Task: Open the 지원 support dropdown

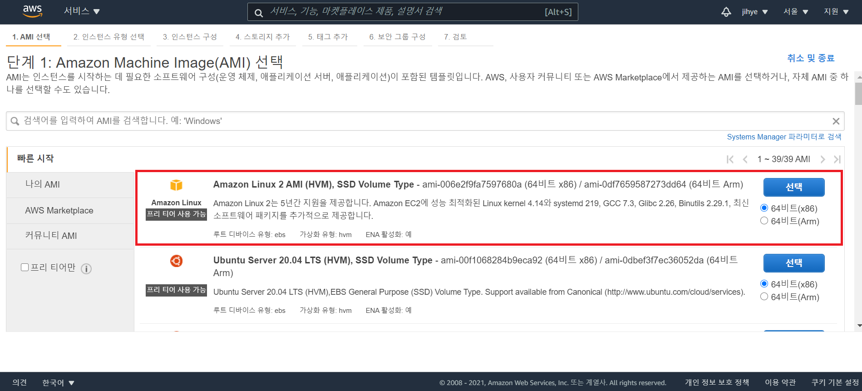Action: tap(836, 12)
